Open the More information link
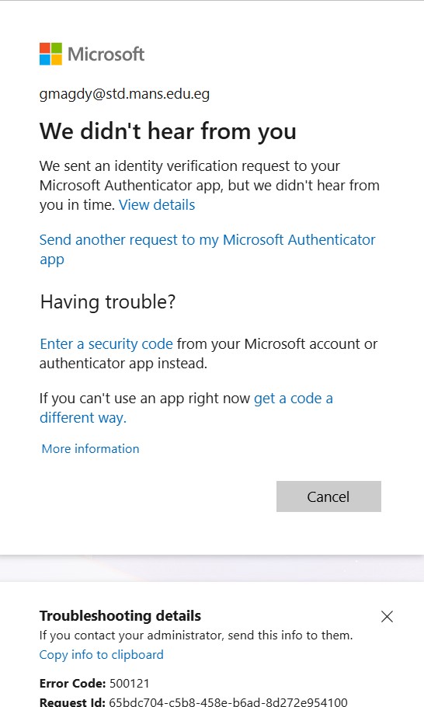The width and height of the screenshot is (424, 707). 91,448
